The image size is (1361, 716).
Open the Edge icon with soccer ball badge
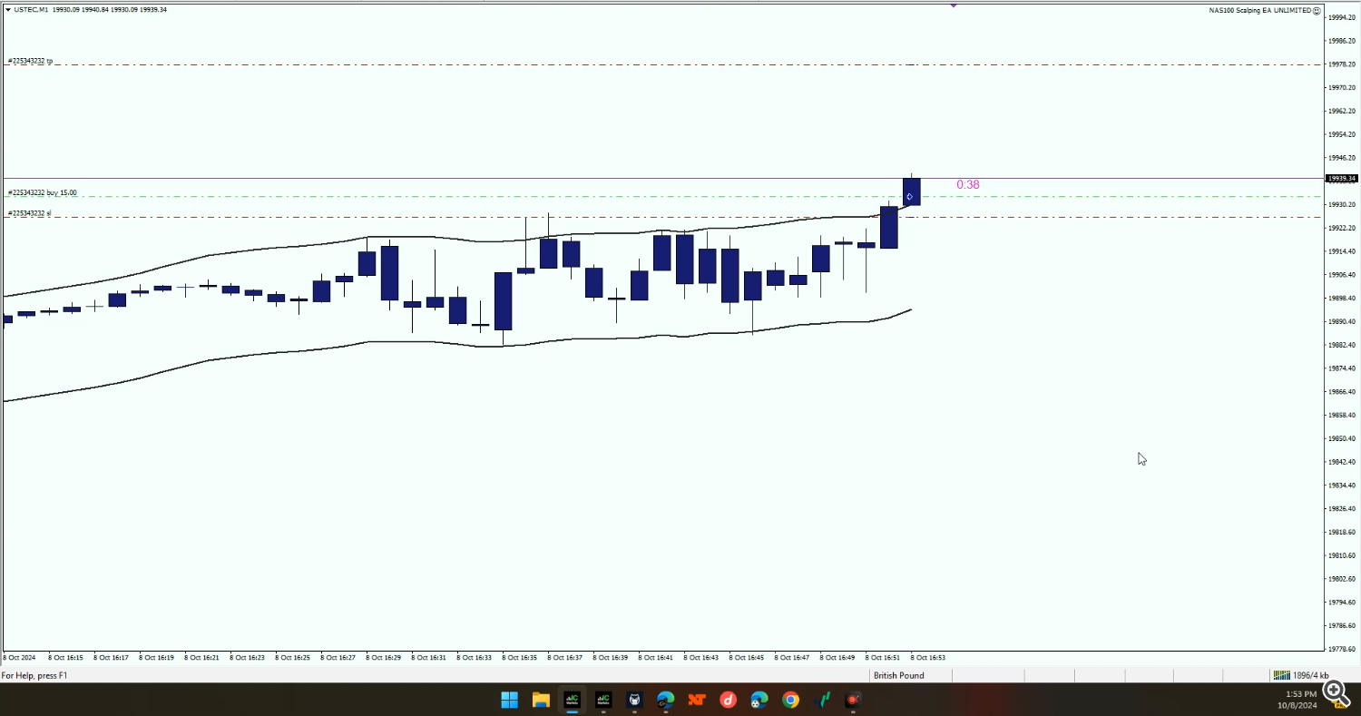pyautogui.click(x=759, y=700)
